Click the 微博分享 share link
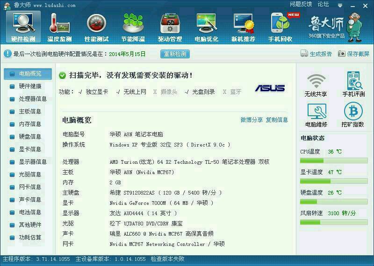This screenshot has height=266, width=374. 252,120
